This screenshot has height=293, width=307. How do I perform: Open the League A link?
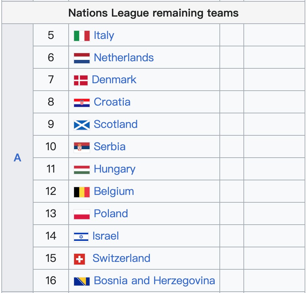pyautogui.click(x=18, y=158)
